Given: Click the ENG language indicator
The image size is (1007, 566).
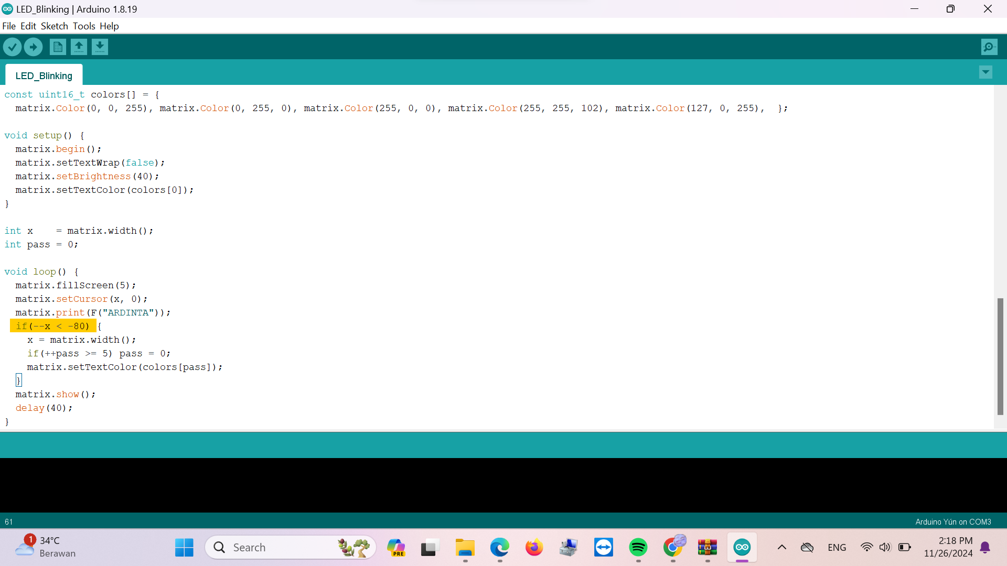Looking at the screenshot, I should (x=837, y=548).
